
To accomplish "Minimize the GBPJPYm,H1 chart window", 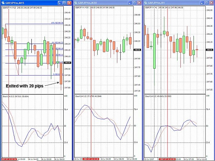I will 202,3.
